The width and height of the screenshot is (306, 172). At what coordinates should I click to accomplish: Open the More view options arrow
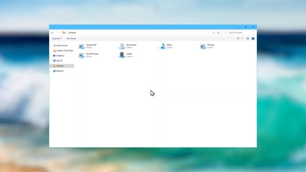coord(242,39)
